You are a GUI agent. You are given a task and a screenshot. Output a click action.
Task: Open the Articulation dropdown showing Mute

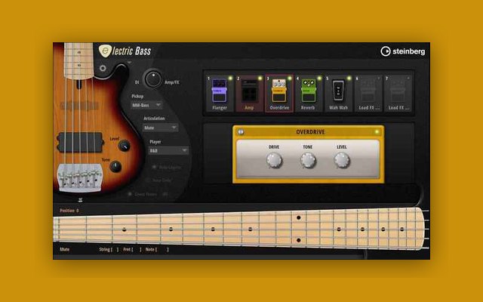pyautogui.click(x=160, y=128)
